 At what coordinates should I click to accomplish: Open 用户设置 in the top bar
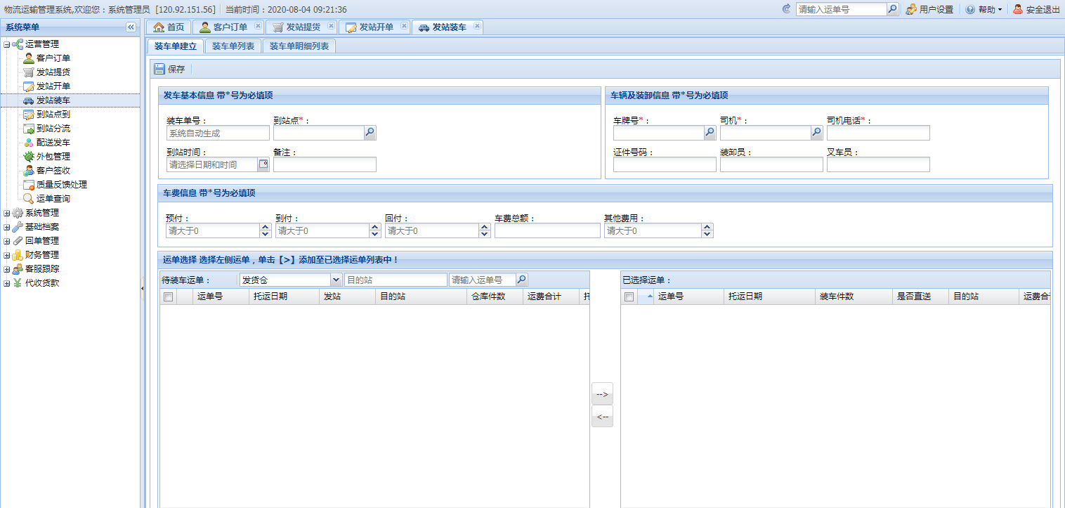929,10
